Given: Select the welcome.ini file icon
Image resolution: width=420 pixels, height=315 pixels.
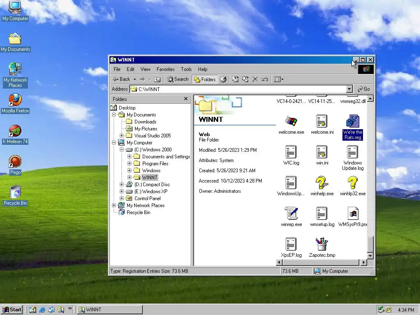Looking at the screenshot, I should tap(322, 121).
